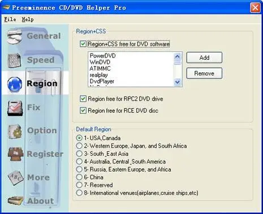Choose region 2- Western Europe, Japan option
The image size is (263, 214).
[79, 146]
